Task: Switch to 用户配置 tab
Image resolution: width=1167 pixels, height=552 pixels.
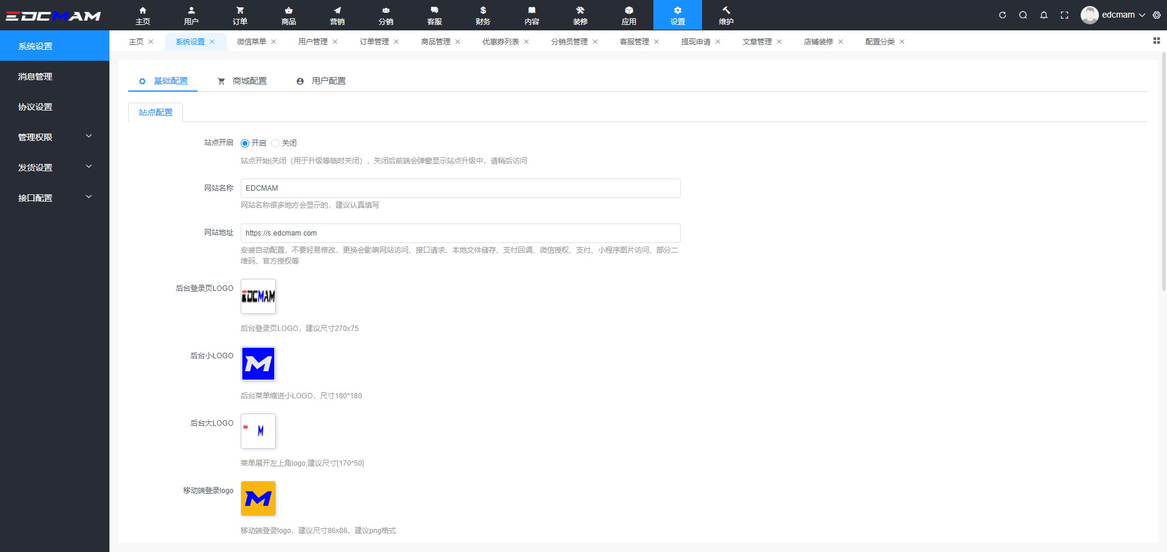Action: tap(322, 81)
